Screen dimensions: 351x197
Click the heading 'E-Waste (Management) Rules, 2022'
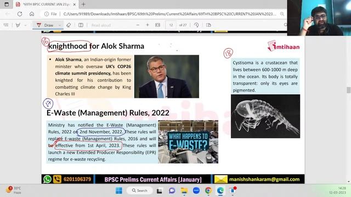point(108,113)
